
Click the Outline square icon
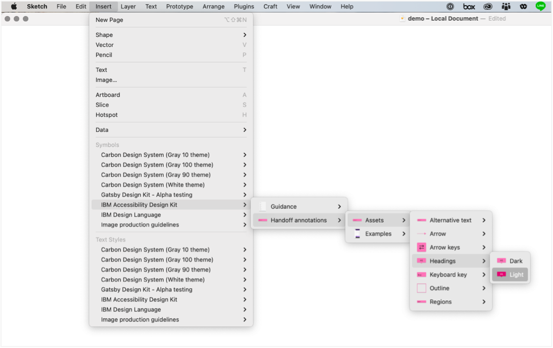click(x=421, y=288)
